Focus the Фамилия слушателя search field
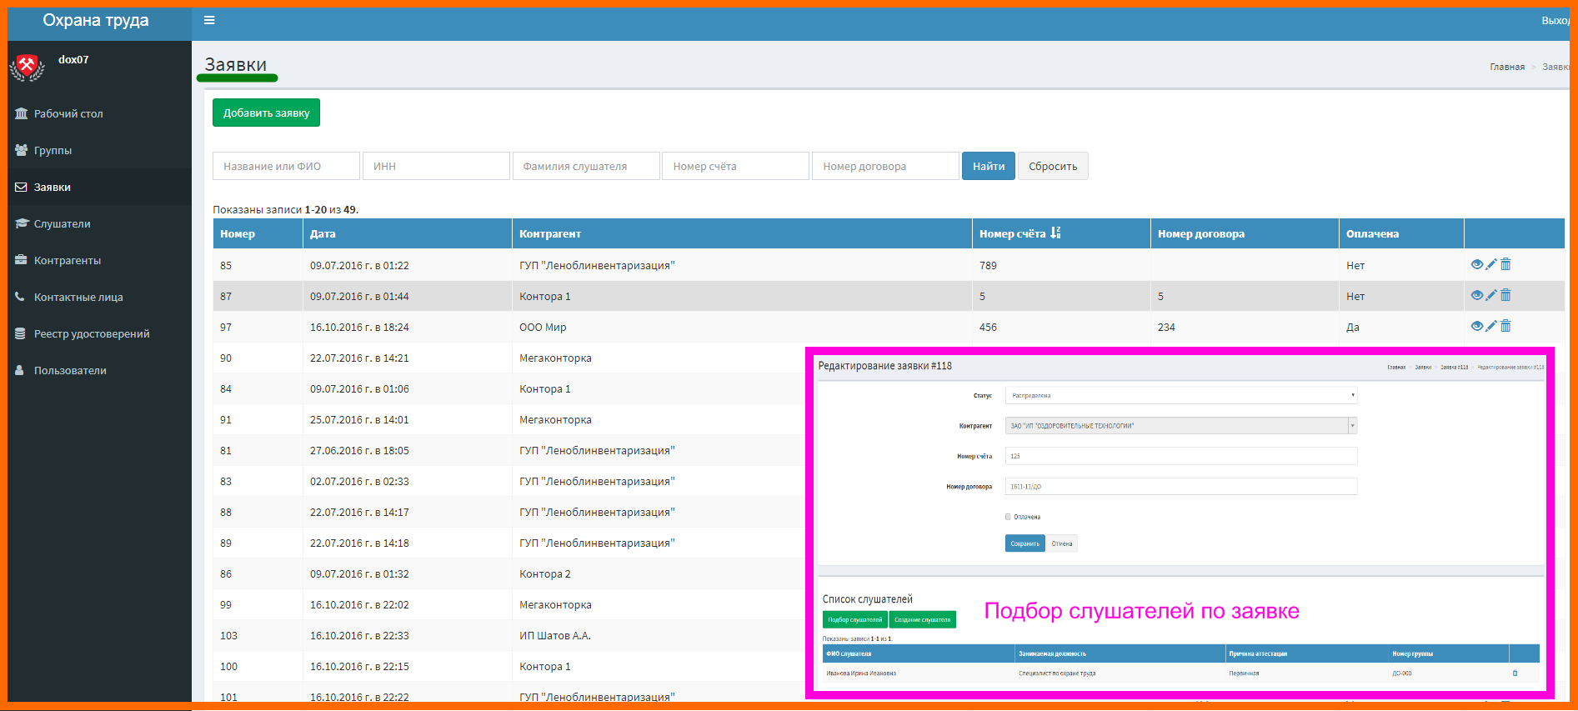 point(586,166)
